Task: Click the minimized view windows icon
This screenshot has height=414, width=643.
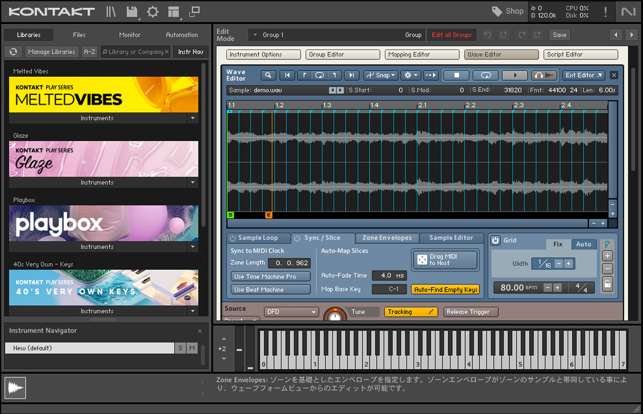Action: [195, 11]
